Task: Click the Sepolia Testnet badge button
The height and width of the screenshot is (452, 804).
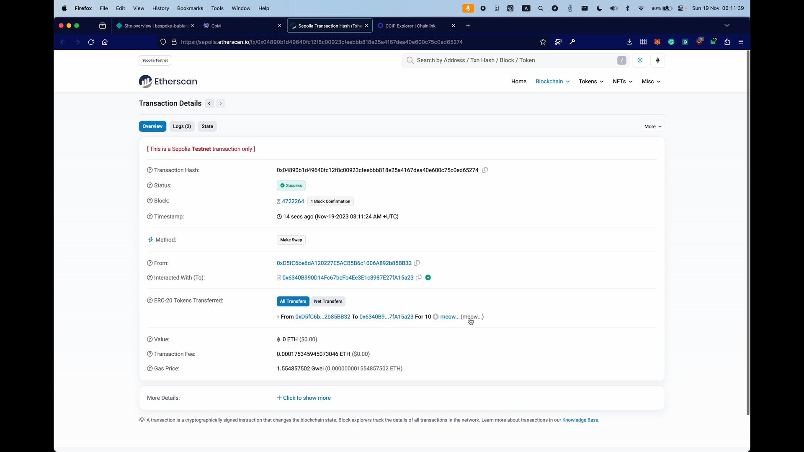Action: click(x=155, y=60)
